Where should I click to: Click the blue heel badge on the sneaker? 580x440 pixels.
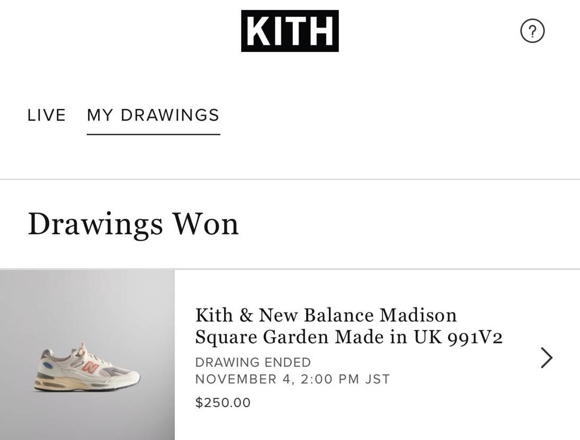tap(47, 365)
